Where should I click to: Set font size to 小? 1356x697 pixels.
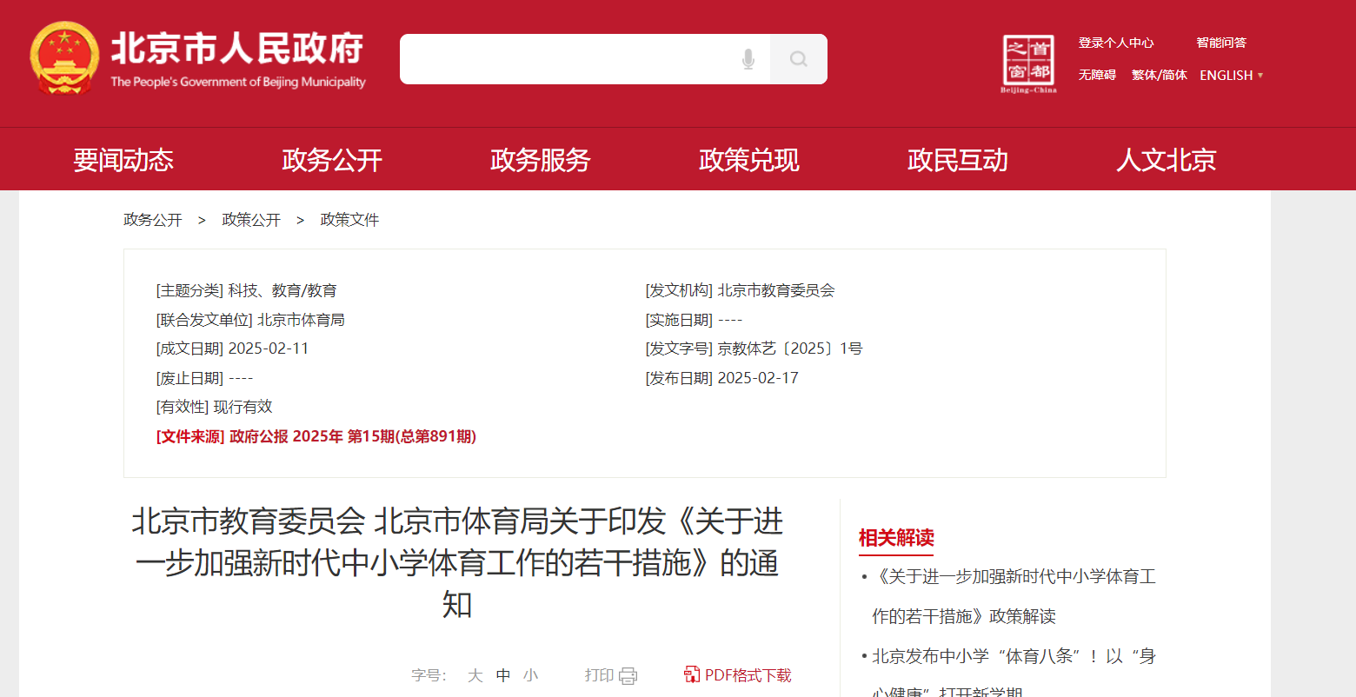531,675
